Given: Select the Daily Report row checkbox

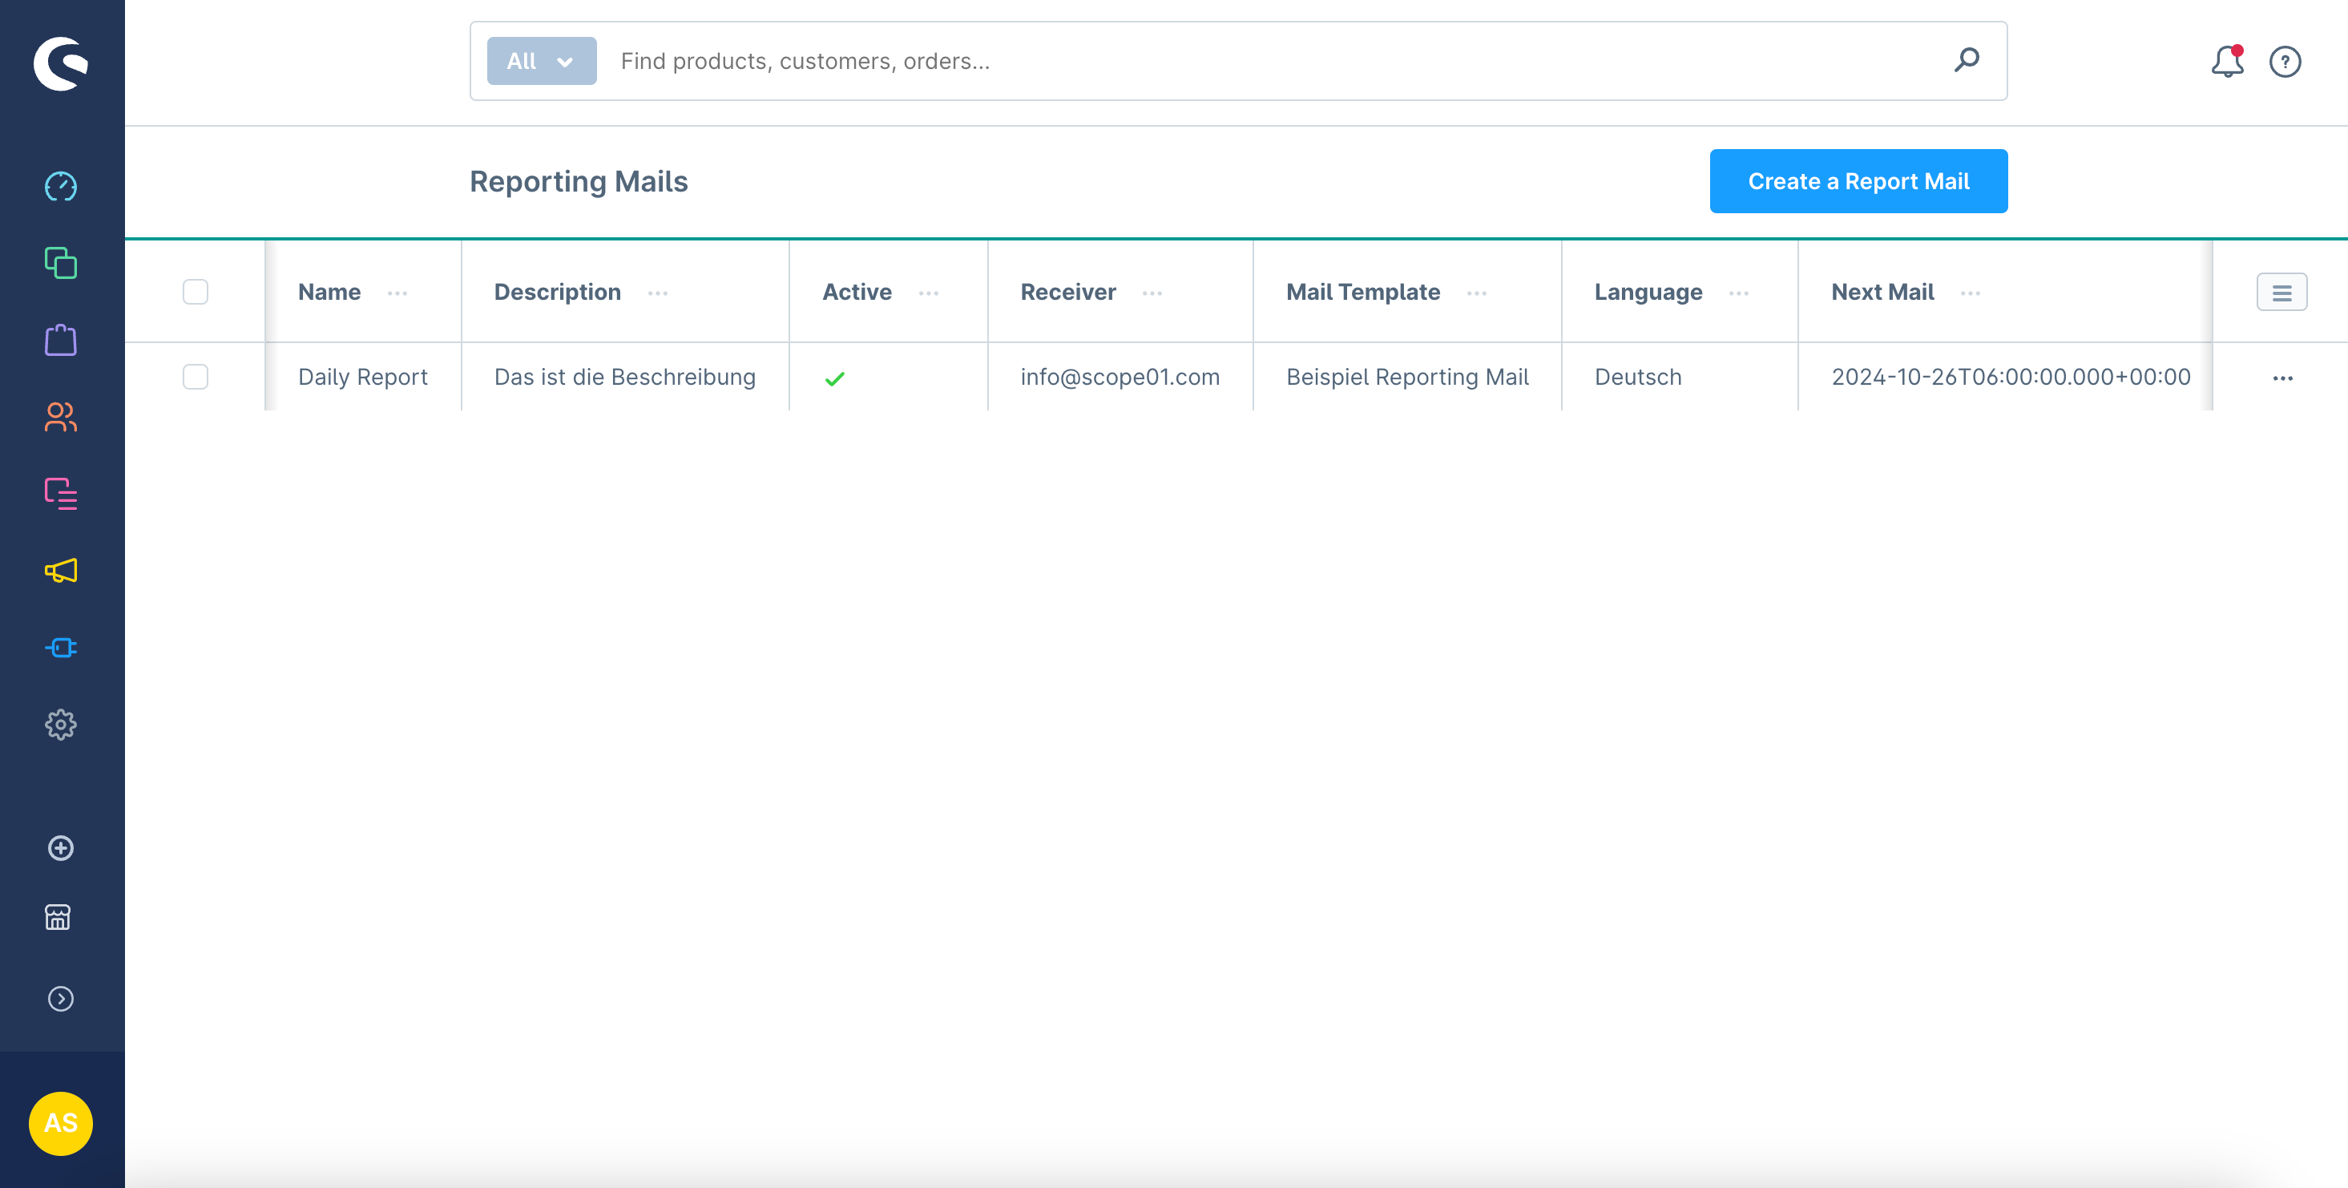Looking at the screenshot, I should [196, 377].
